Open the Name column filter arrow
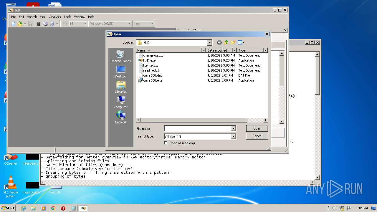Viewport: 377px width, 212px height. (204, 50)
